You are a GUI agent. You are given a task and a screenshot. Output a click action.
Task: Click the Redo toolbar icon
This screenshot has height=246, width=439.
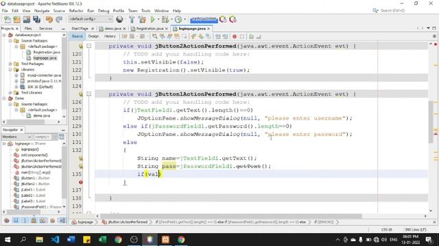59,19
